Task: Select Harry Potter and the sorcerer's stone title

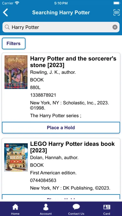Action: pos(73,62)
